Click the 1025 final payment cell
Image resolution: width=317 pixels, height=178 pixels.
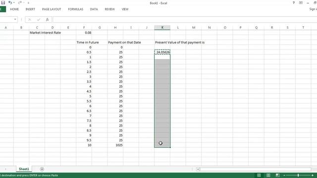[x=115, y=145]
